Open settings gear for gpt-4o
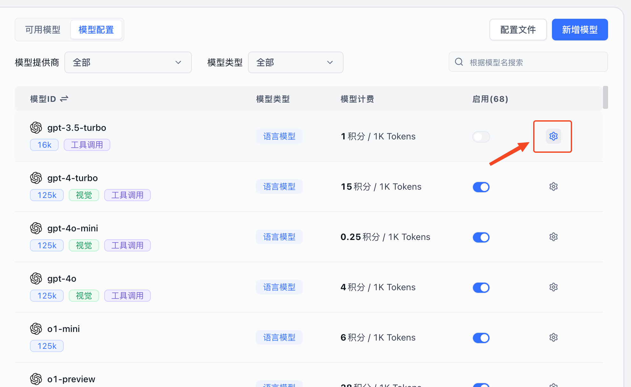 point(553,287)
